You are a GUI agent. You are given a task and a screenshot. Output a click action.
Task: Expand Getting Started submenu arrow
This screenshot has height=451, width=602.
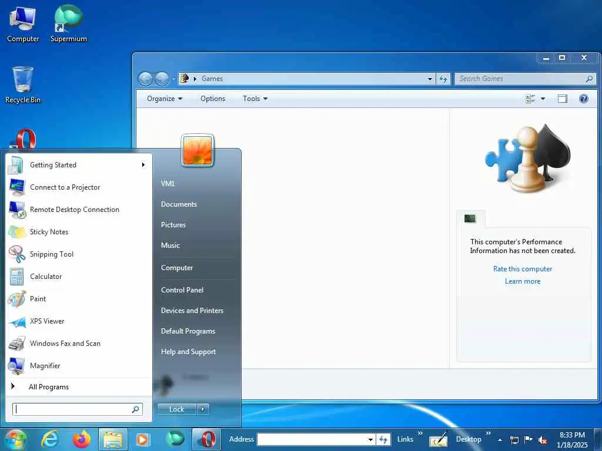(x=143, y=165)
